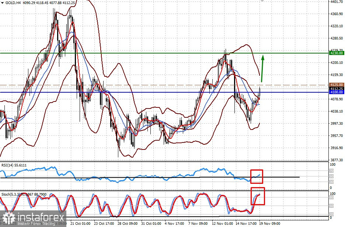
Task: Click the green 4230.00 price label
Action: pos(337,53)
